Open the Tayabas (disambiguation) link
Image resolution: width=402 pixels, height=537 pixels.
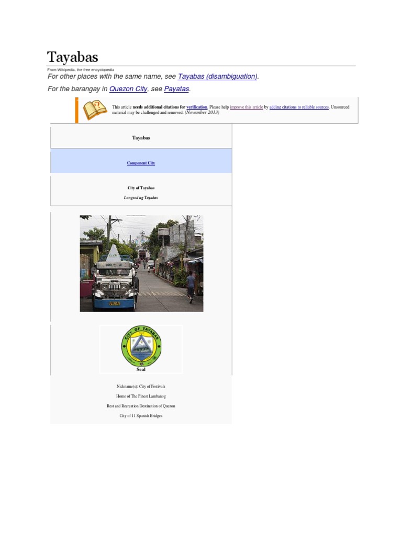(217, 77)
